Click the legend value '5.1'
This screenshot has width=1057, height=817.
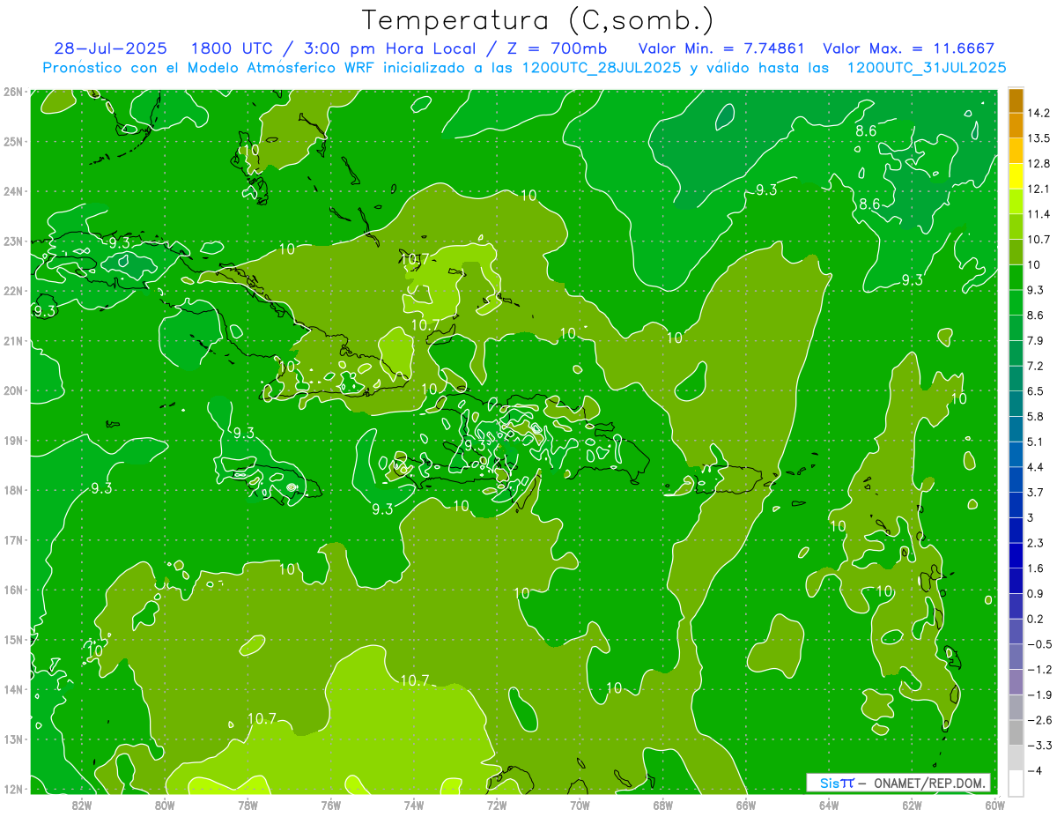[x=1036, y=442]
